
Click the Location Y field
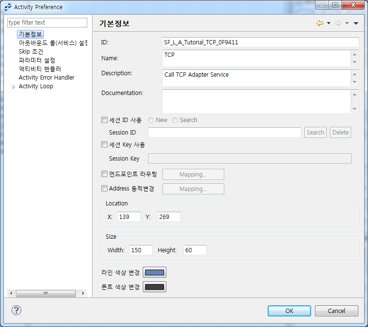tap(169, 217)
